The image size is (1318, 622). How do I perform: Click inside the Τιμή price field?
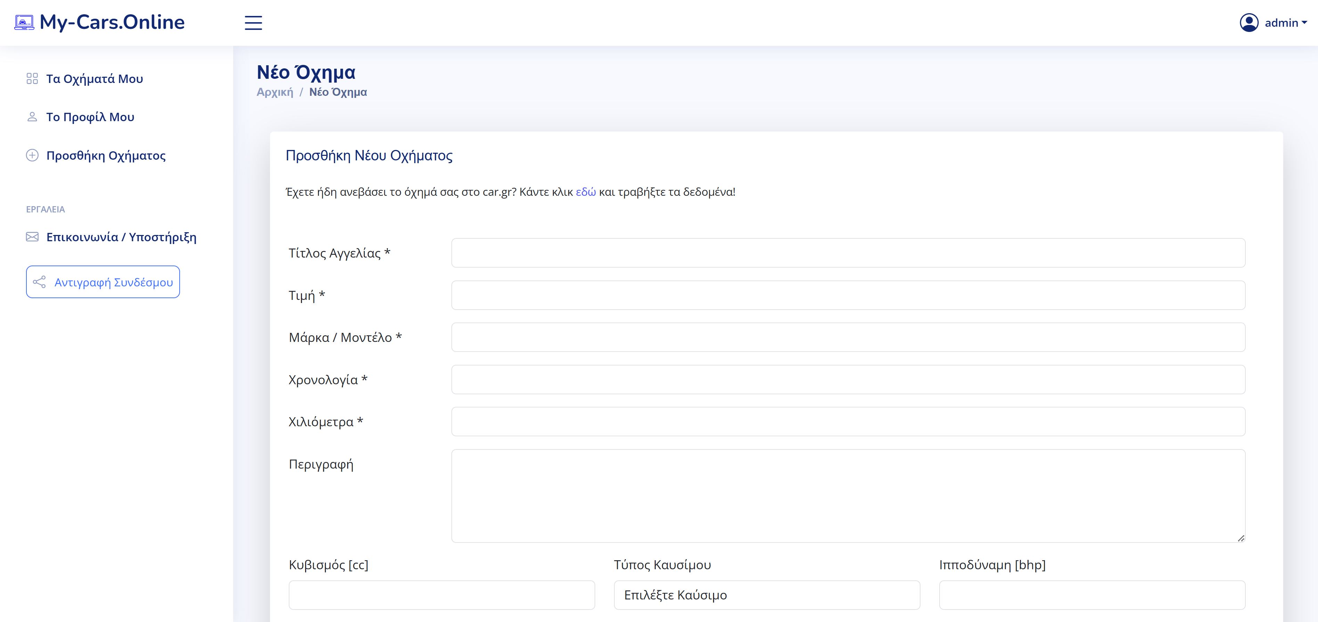click(x=848, y=295)
